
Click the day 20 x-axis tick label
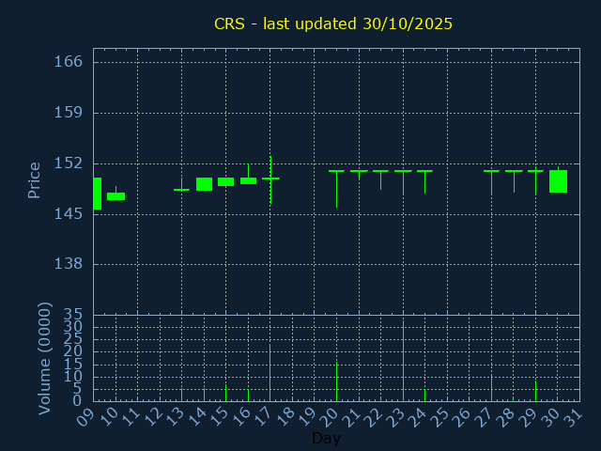(x=331, y=415)
